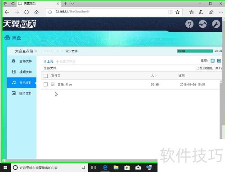Screen dimensions: 225x172
Task: Click the 上传 upload link
Action: pyautogui.click(x=49, y=61)
